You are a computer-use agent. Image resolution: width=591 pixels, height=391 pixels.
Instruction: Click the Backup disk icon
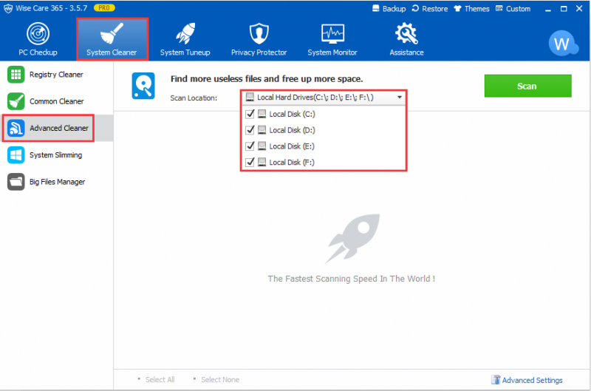tap(376, 8)
